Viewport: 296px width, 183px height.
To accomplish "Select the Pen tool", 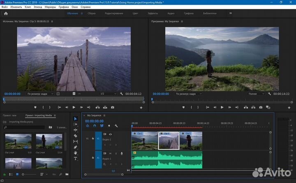I will (x=76, y=147).
